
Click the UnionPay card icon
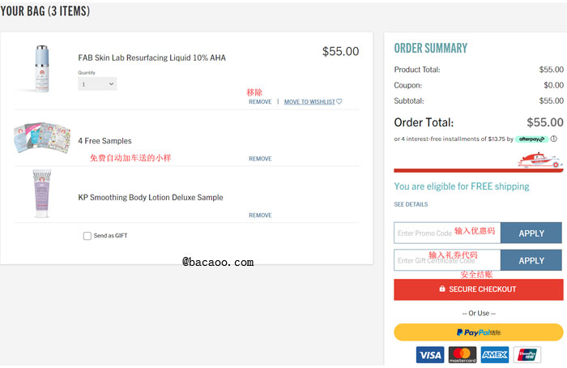[527, 354]
